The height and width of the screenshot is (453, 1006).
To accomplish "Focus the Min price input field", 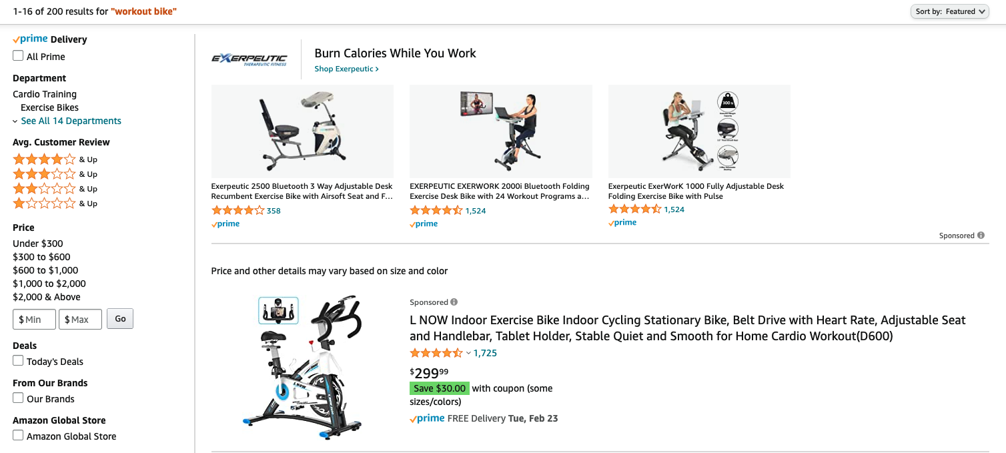I will click(34, 320).
